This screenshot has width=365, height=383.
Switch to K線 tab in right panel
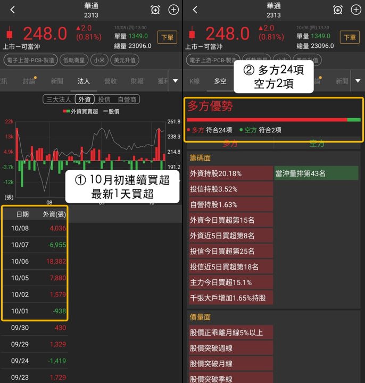pyautogui.click(x=195, y=81)
